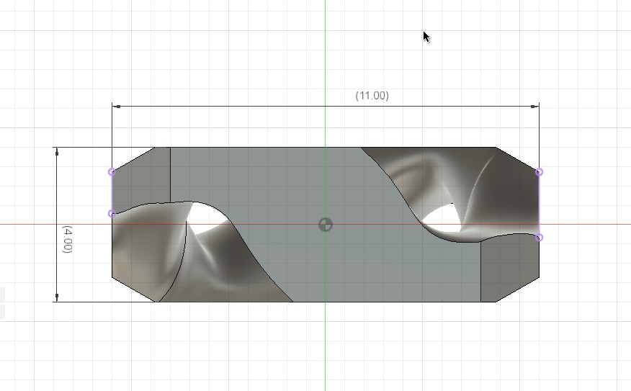Pick the right purple vertical sketch line
The width and height of the screenshot is (631, 391).
pos(539,205)
